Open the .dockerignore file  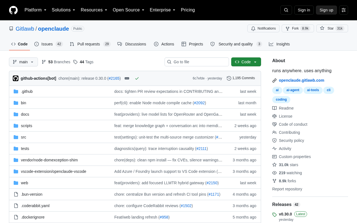click(33, 217)
